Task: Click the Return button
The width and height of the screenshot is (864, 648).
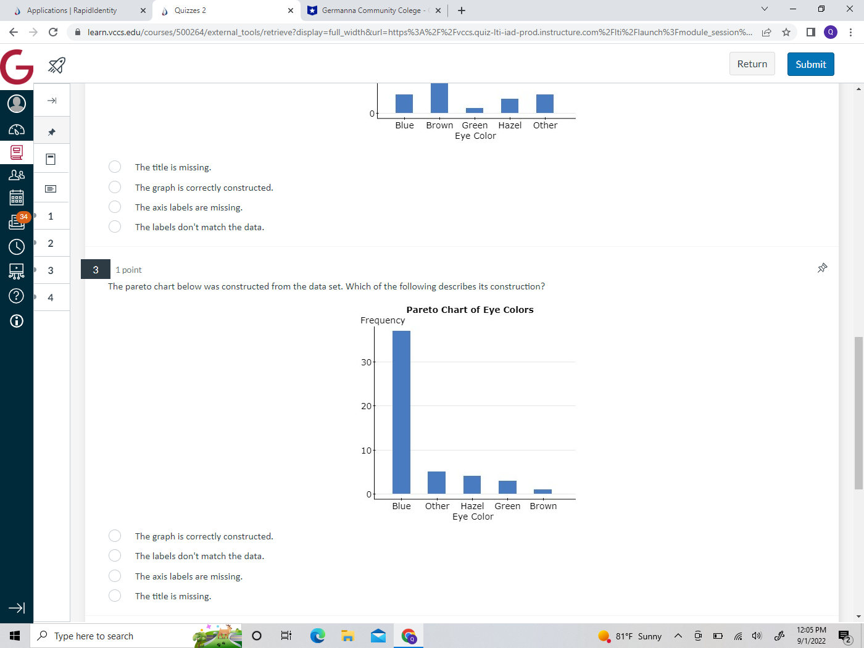Action: [752, 64]
